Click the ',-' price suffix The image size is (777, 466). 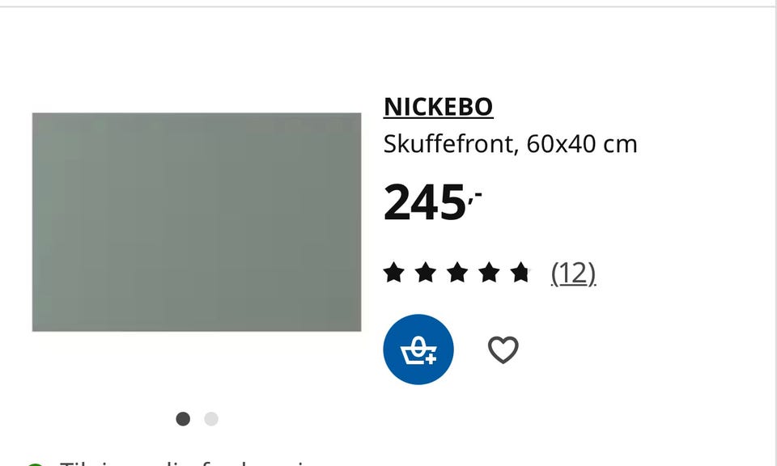475,196
